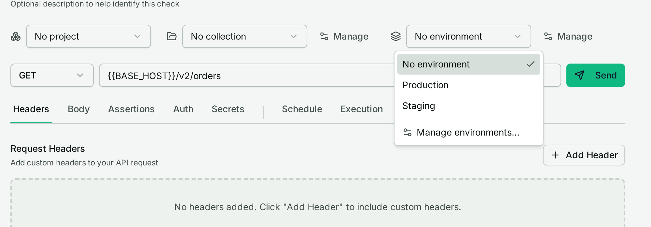
Task: Choose the Production environment
Action: pos(469,85)
